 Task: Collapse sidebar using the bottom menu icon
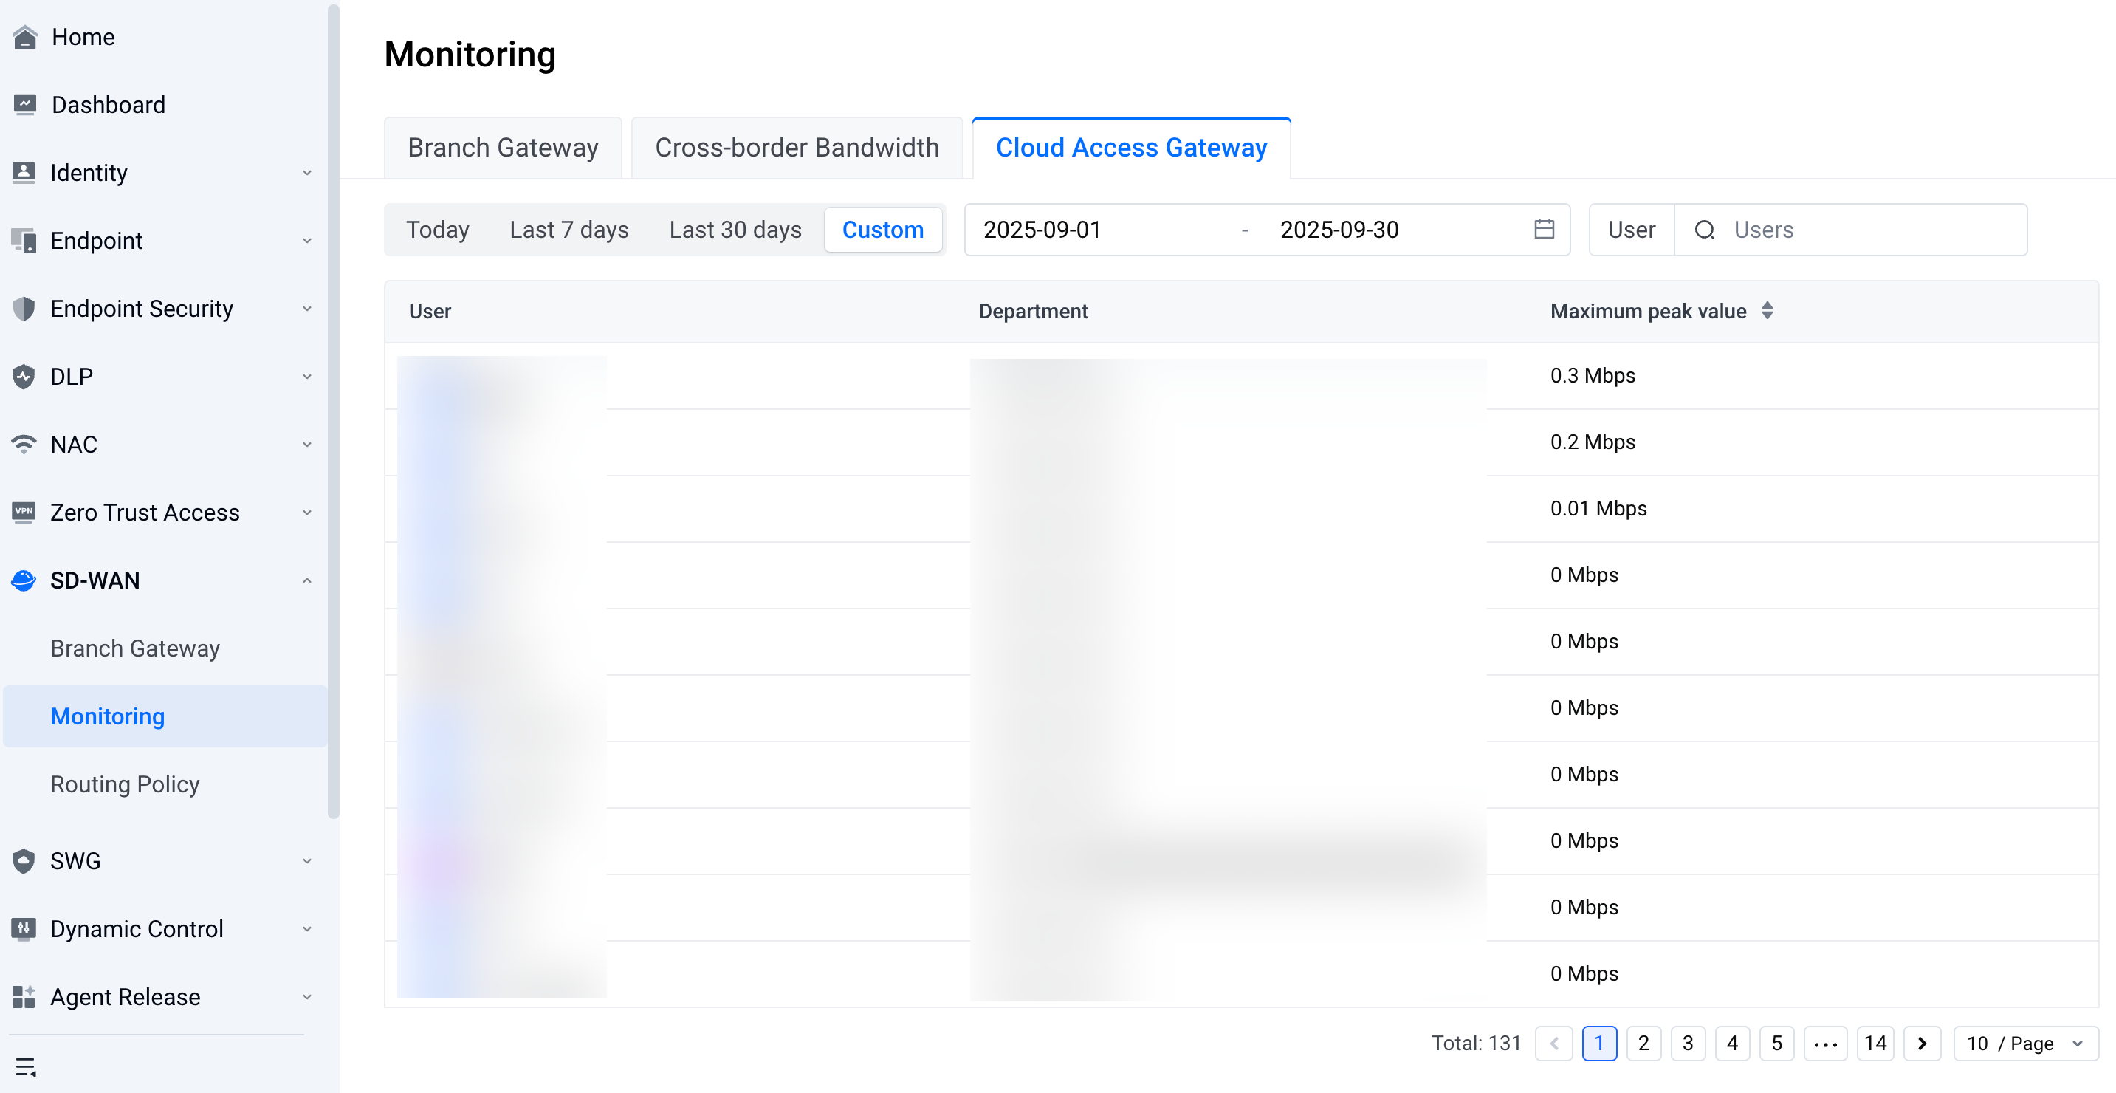tap(25, 1066)
